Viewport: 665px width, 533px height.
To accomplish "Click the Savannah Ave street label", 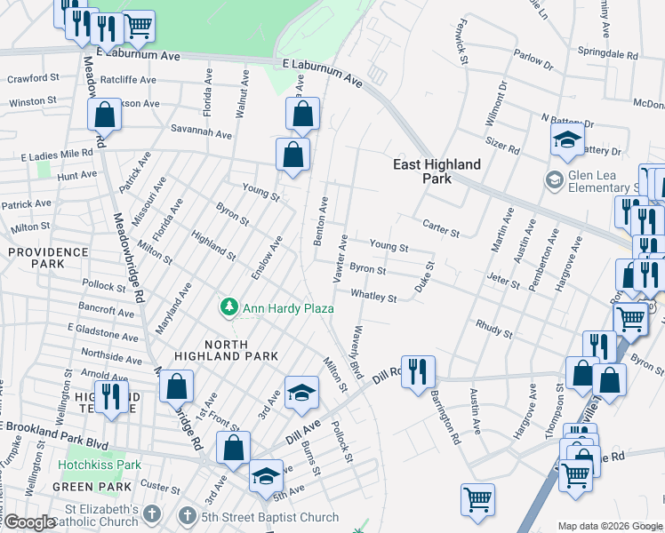I will tap(201, 131).
